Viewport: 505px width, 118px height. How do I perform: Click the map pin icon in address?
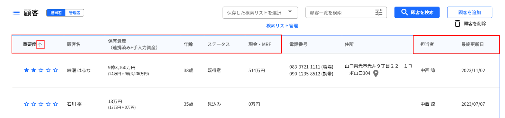[376, 74]
